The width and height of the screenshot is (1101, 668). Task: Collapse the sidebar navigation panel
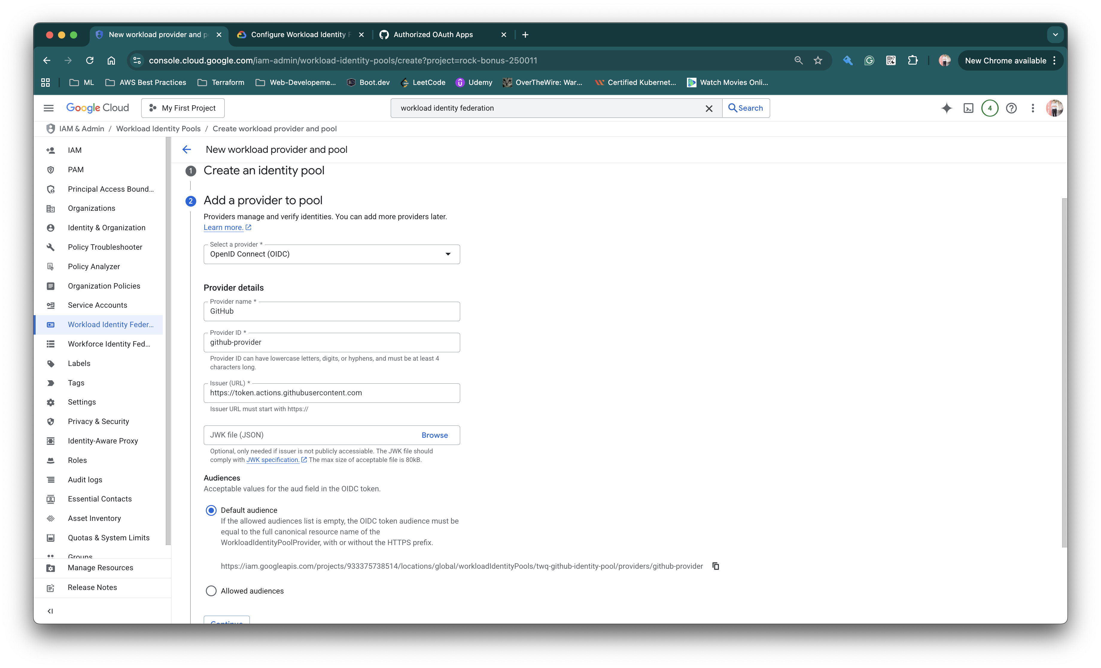click(x=50, y=611)
